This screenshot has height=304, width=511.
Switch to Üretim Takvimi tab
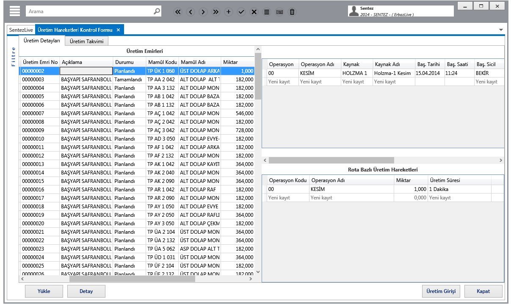[x=86, y=41]
